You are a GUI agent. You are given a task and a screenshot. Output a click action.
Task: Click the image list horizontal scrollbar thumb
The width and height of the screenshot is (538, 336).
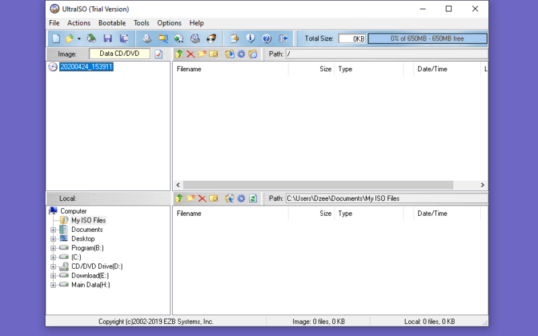pos(318,185)
